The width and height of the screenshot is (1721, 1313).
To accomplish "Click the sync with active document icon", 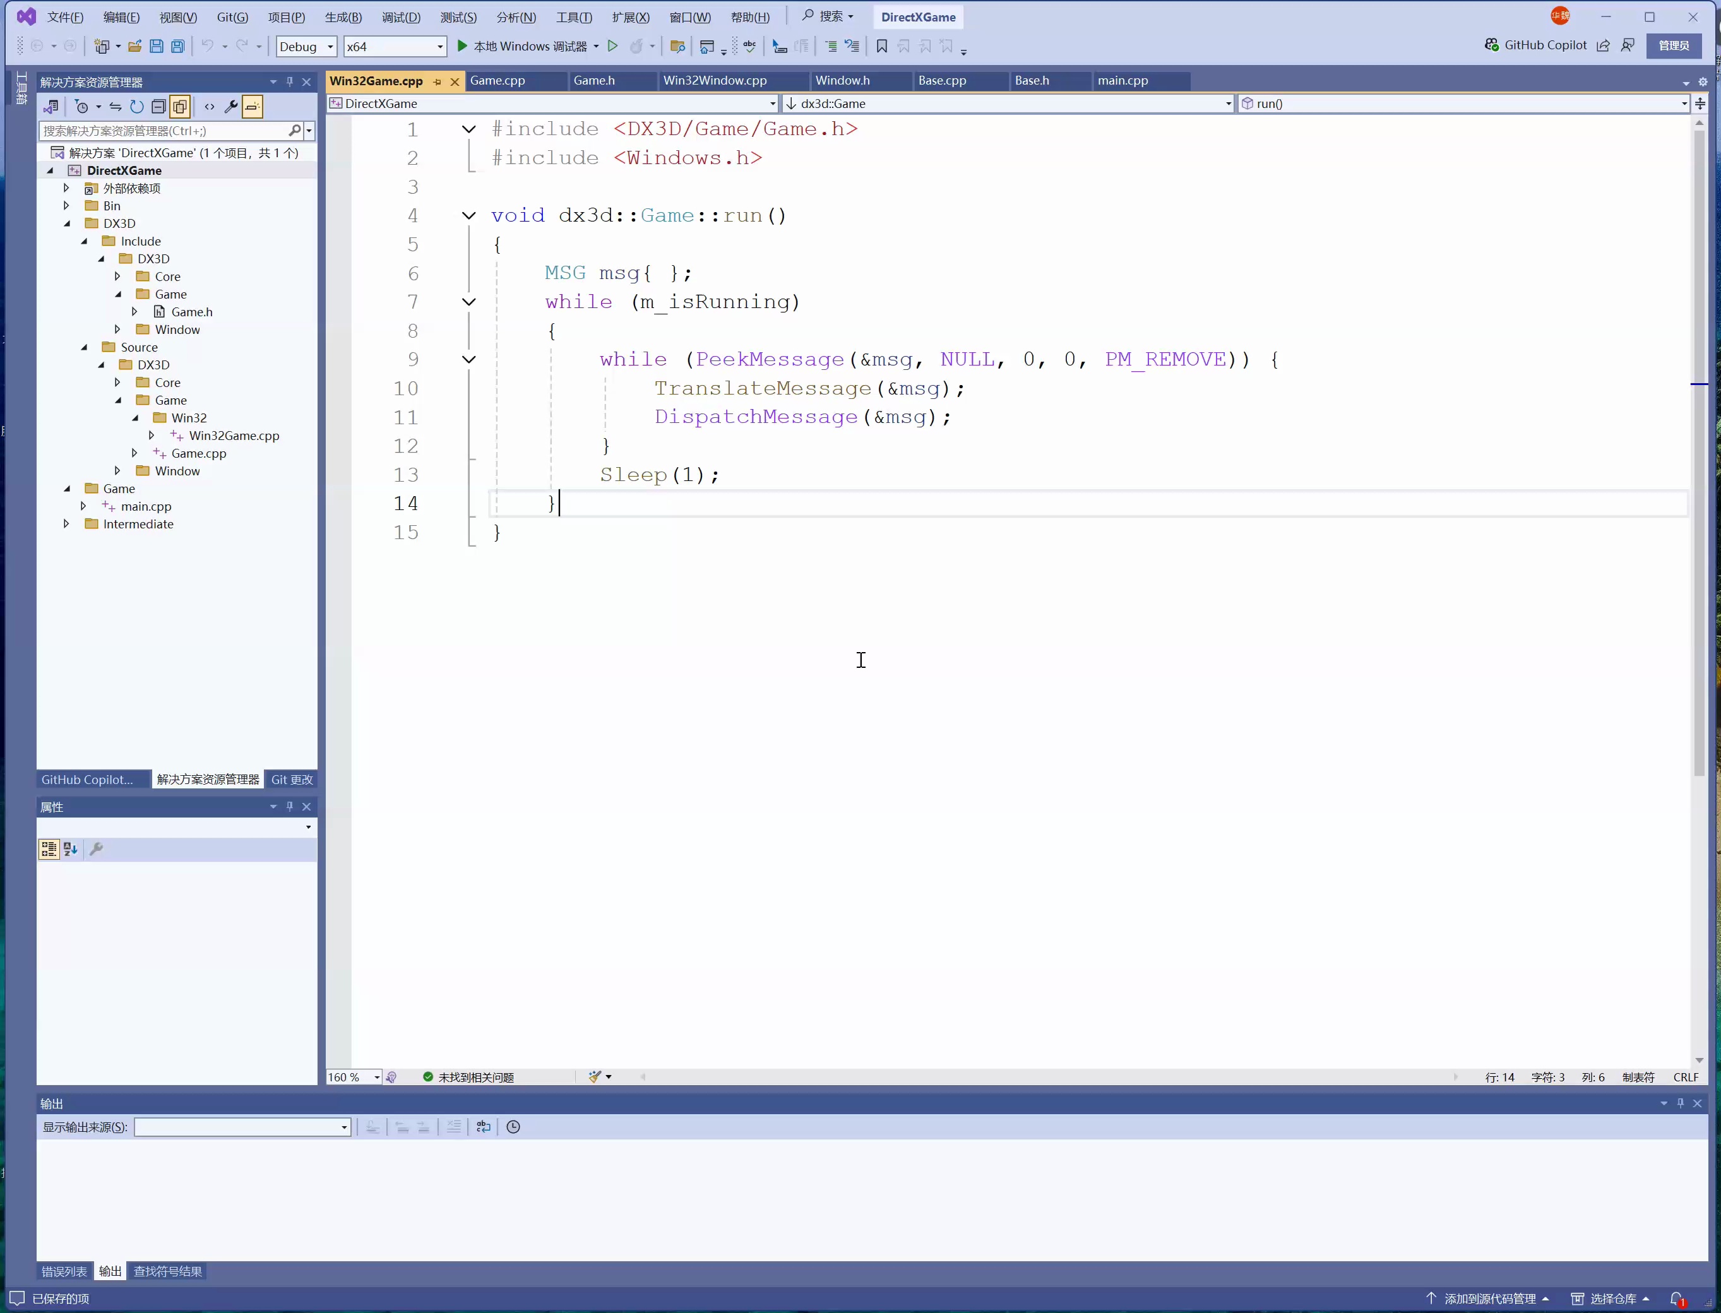I will (115, 106).
